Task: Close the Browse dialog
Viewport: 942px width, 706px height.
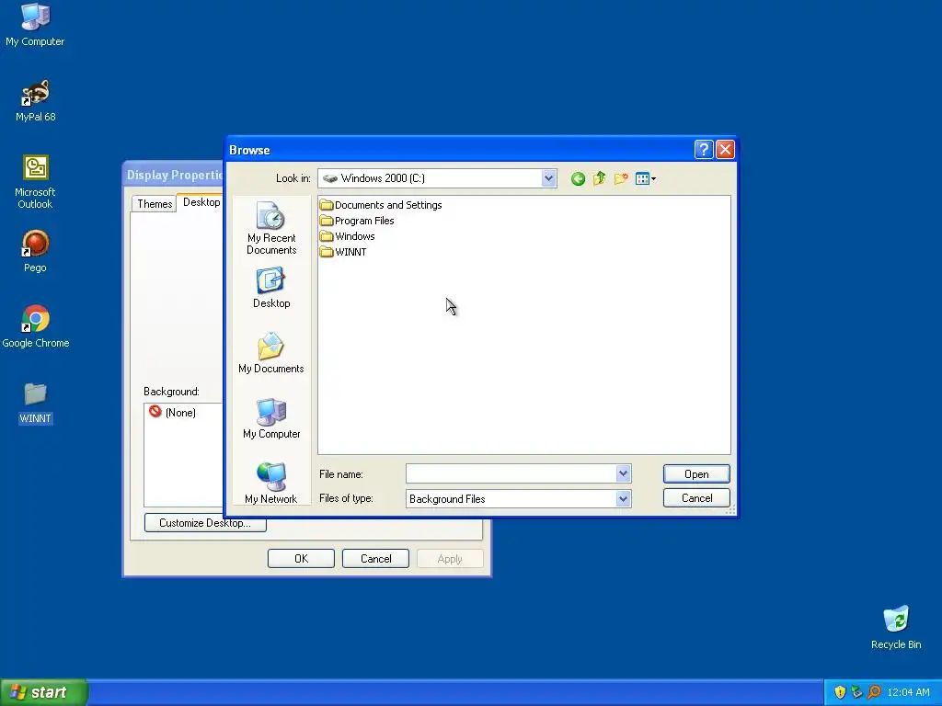Action: click(x=725, y=150)
